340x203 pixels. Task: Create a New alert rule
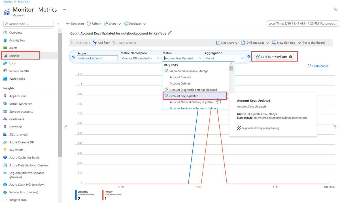pyautogui.click(x=283, y=43)
